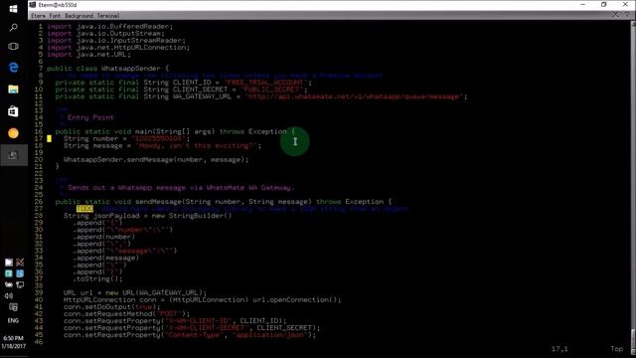This screenshot has width=636, height=358.
Task: Click 'URL url' declaration on line 39
Action: 79,292
